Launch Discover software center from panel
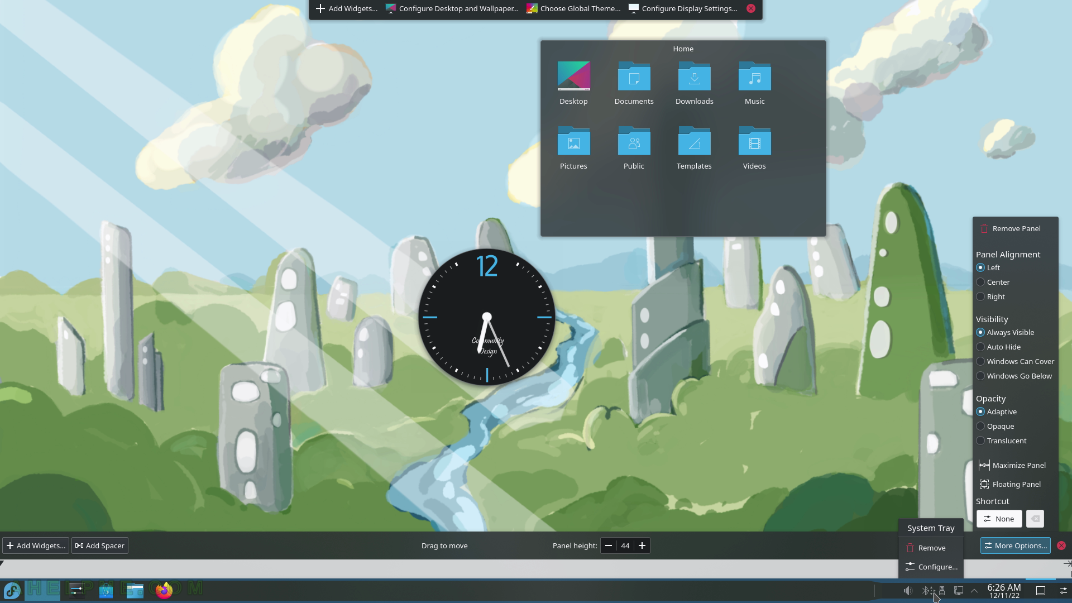This screenshot has width=1072, height=603. 106,591
